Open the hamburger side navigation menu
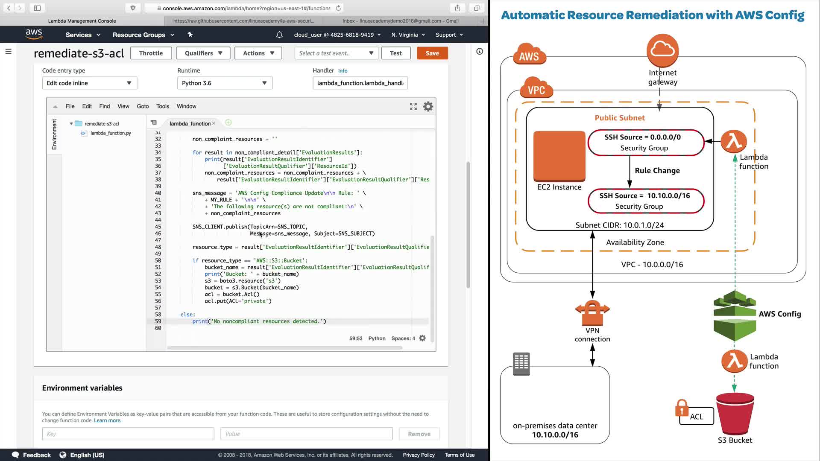Screen dimensions: 820x461 [8, 52]
